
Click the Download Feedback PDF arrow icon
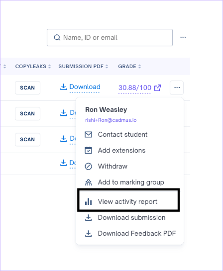(89, 234)
